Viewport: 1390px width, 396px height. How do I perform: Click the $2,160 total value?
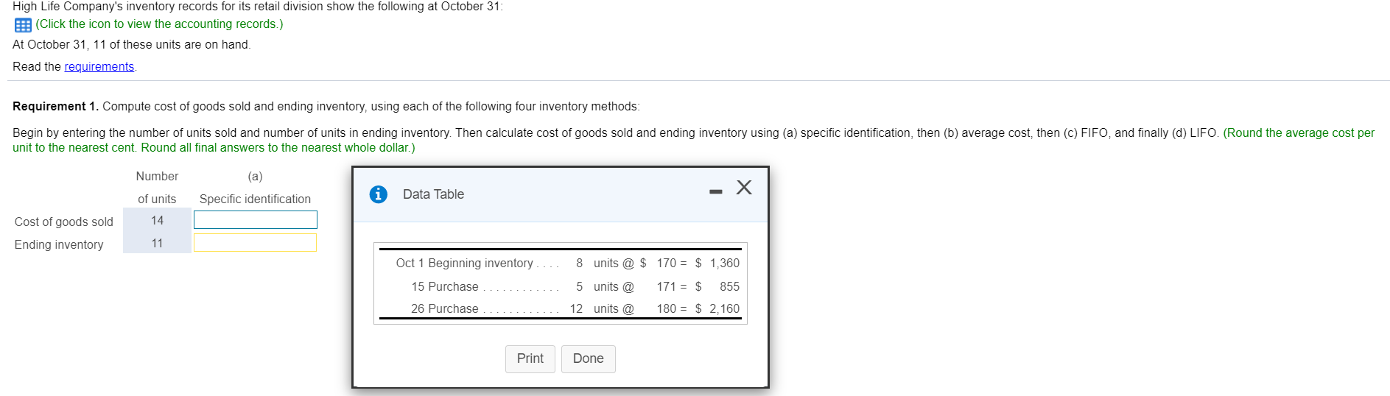click(x=717, y=309)
